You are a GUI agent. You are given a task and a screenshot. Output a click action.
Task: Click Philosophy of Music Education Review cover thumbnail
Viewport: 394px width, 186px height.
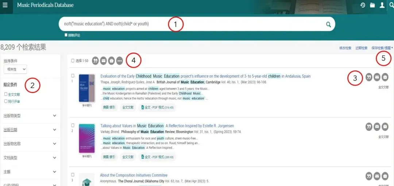87,138
